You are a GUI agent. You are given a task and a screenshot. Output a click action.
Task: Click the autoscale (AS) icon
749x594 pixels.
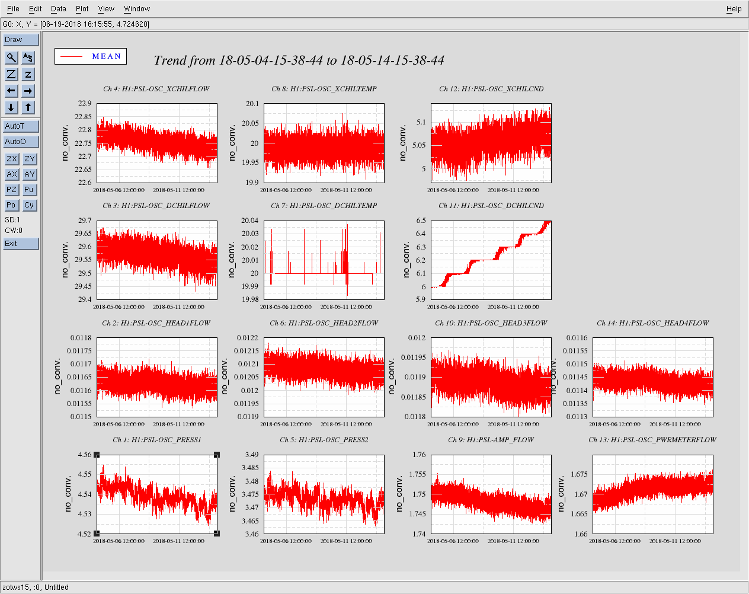pos(28,58)
